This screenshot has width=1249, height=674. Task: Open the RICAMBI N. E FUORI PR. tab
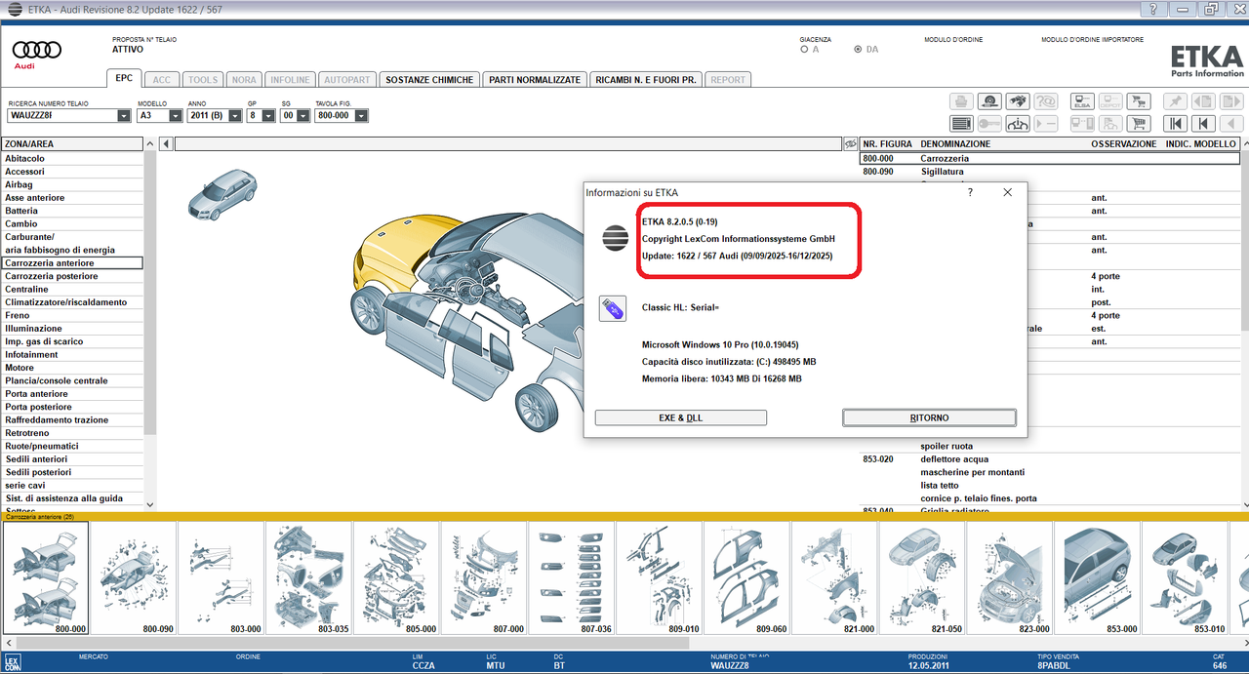pyautogui.click(x=645, y=80)
